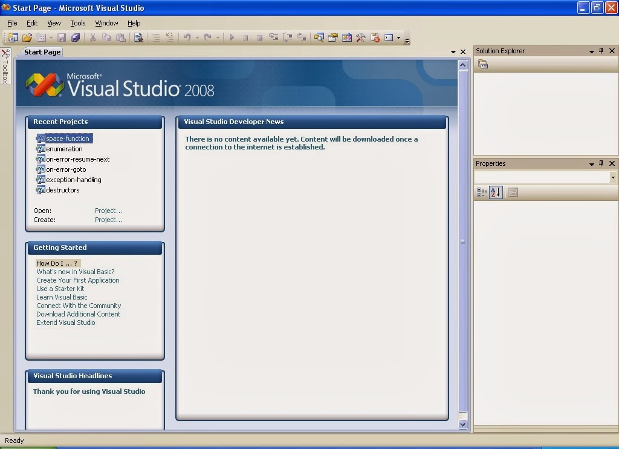This screenshot has height=449, width=619.
Task: Toggle auto-hide pin on Properties panel
Action: click(x=601, y=163)
